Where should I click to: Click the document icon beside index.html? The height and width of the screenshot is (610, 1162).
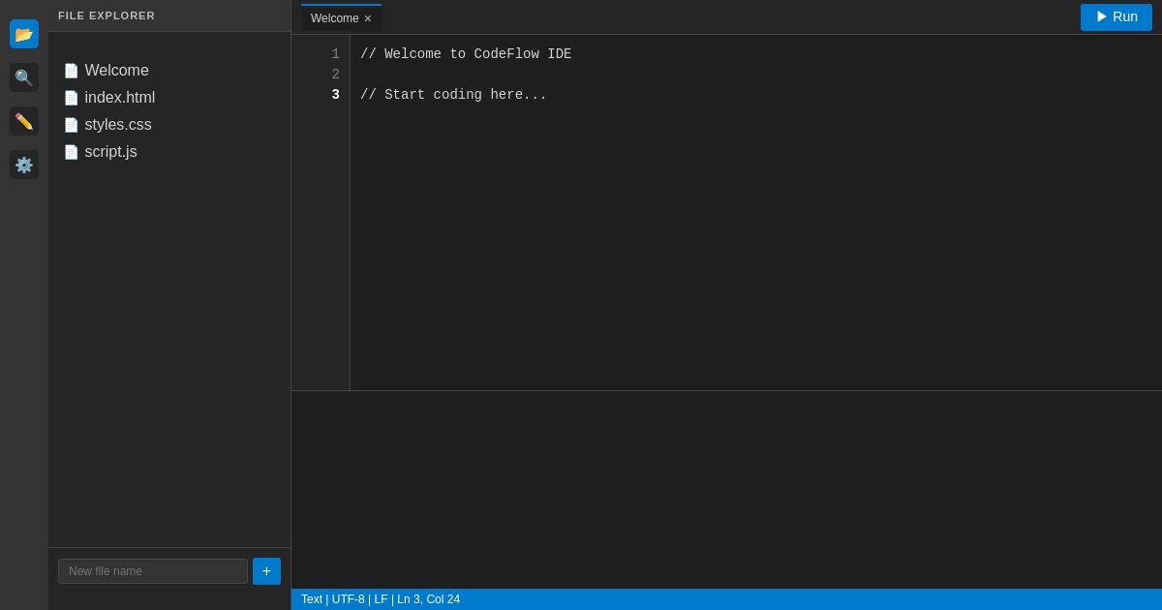[72, 98]
